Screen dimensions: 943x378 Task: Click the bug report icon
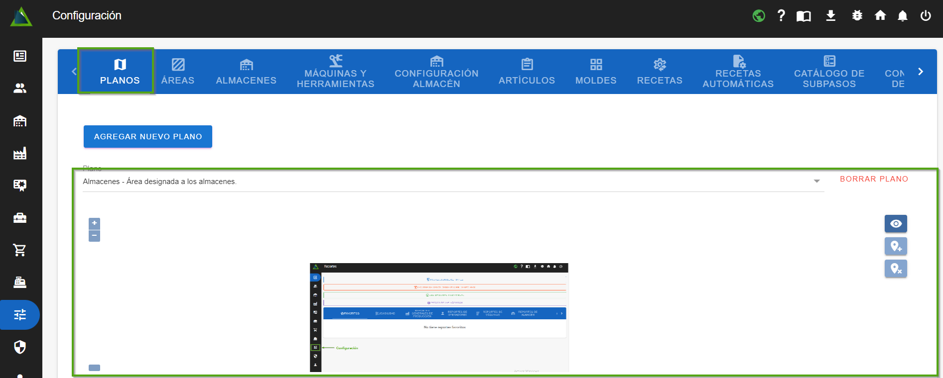(857, 16)
